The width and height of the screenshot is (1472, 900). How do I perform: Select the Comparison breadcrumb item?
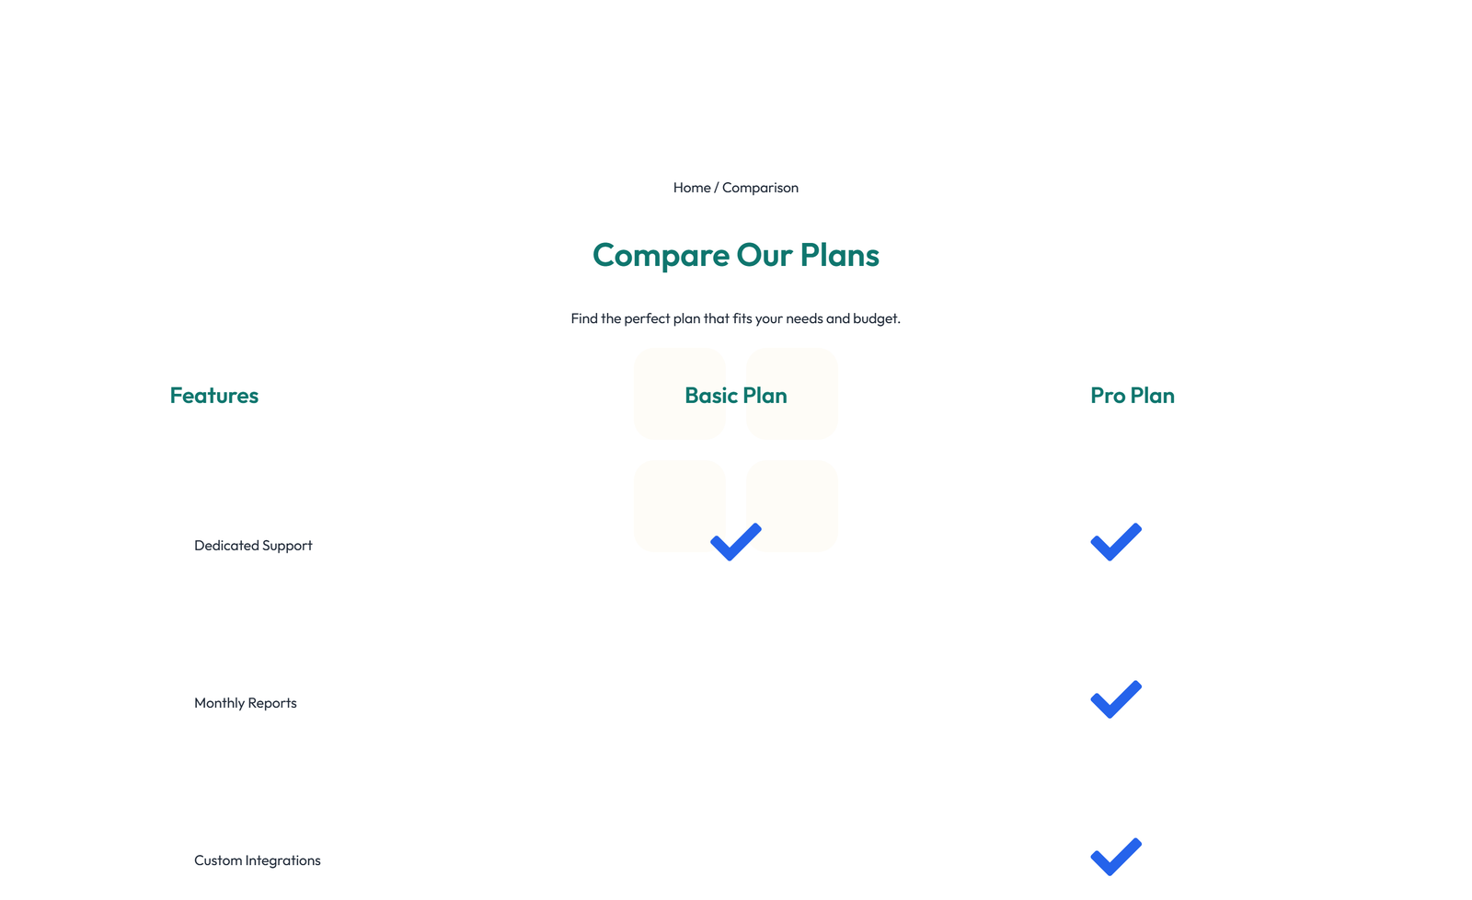[760, 187]
